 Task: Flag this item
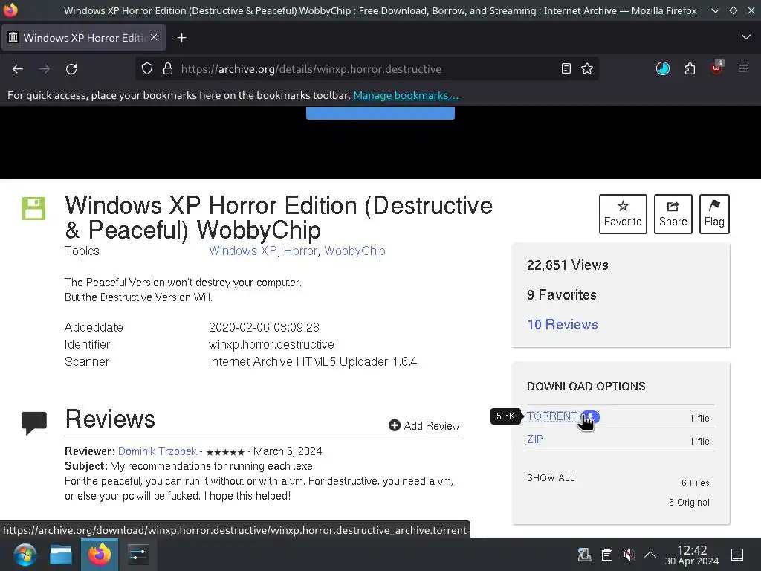714,214
